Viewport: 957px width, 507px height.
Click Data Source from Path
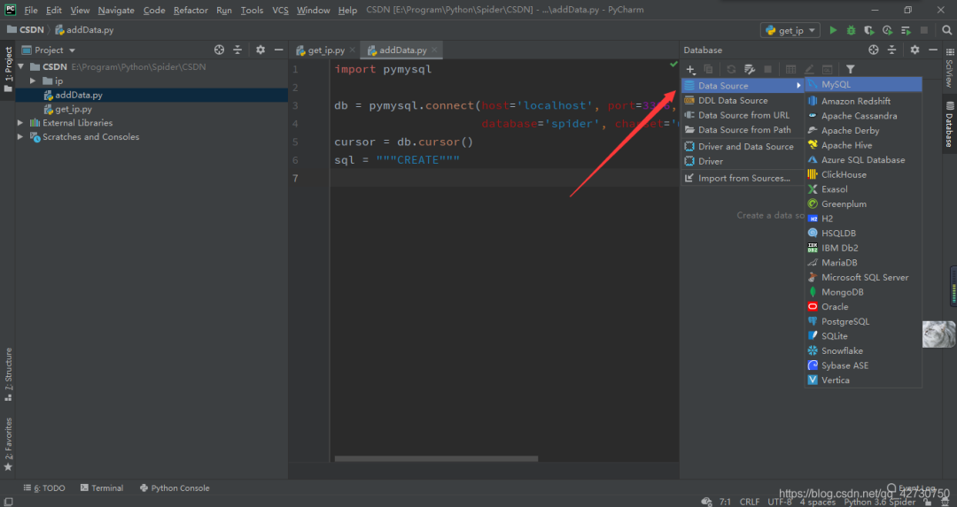[x=743, y=130]
